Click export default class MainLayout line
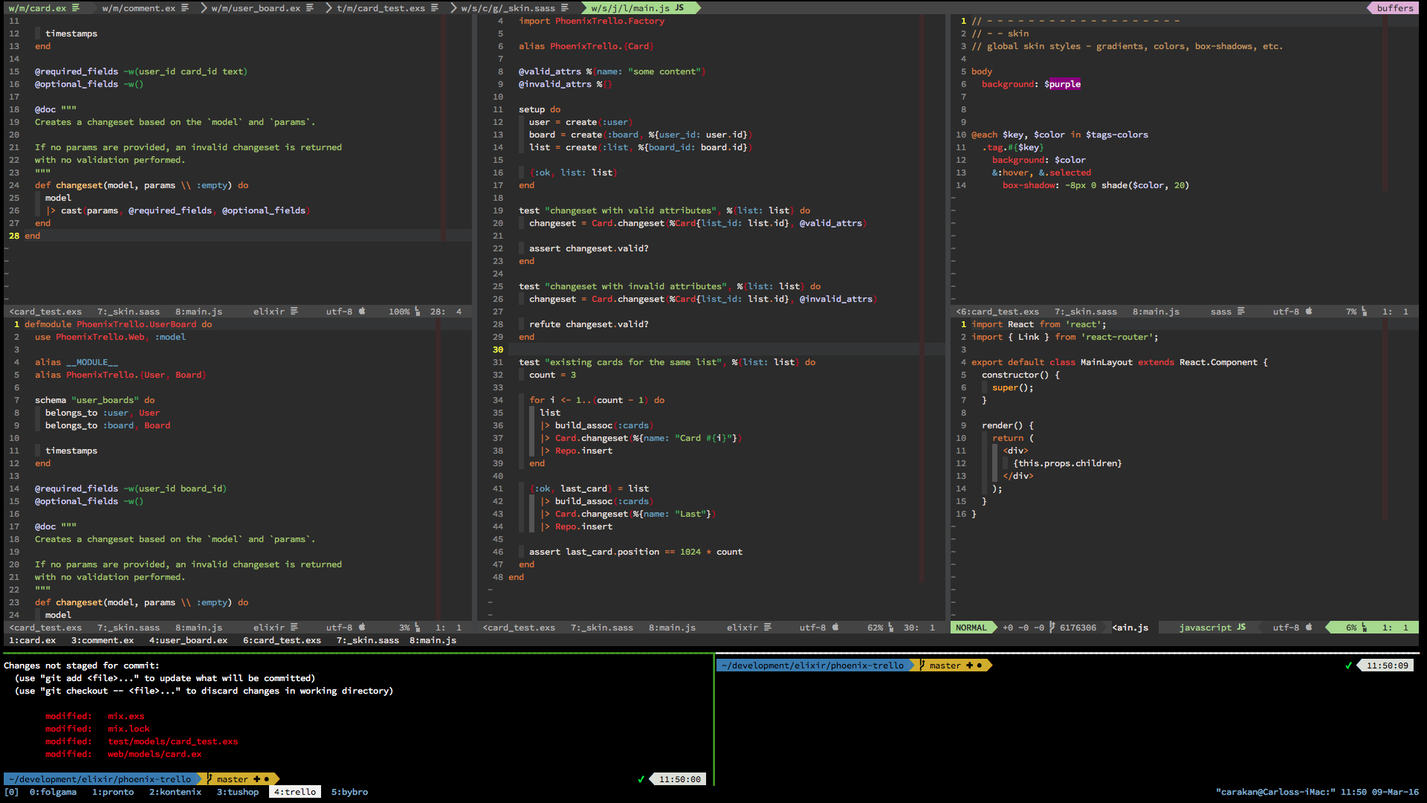Screen dimensions: 1427x803 [x=1119, y=362]
